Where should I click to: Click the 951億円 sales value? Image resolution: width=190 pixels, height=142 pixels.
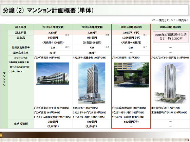92,38
